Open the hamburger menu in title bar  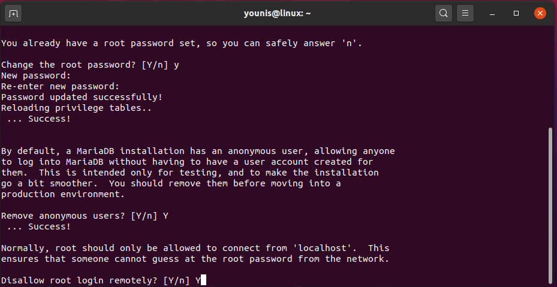pyautogui.click(x=465, y=13)
